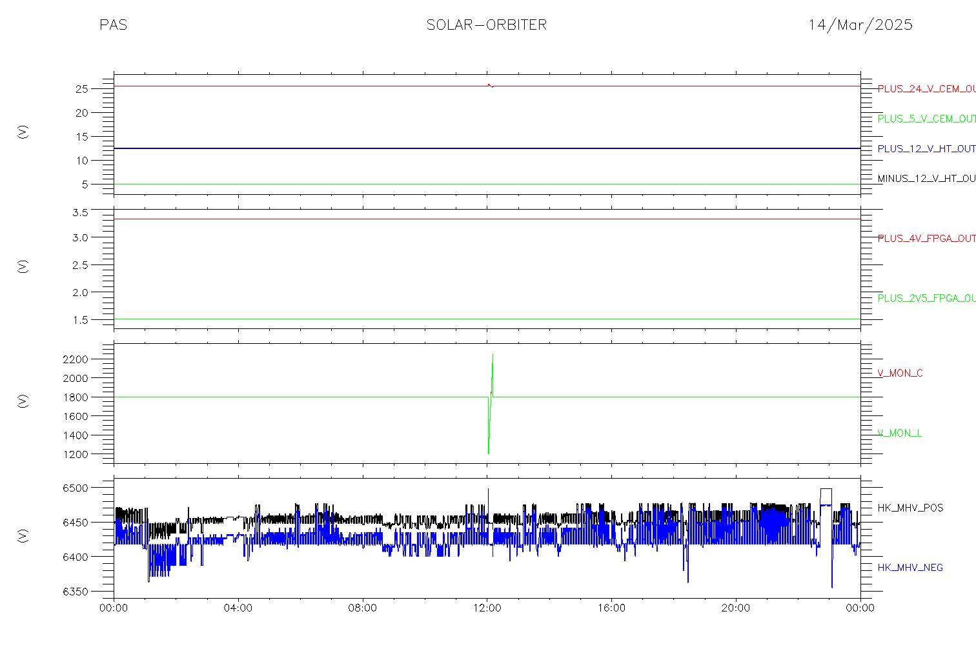Select the HK_MHV_POS legend label
The width and height of the screenshot is (976, 658).
(x=910, y=508)
